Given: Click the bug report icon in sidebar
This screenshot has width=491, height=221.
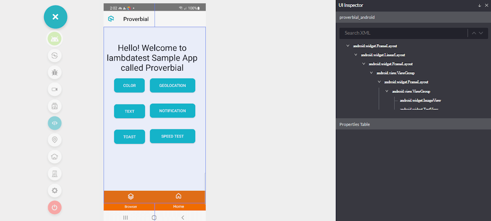Looking at the screenshot, I should click(x=55, y=73).
